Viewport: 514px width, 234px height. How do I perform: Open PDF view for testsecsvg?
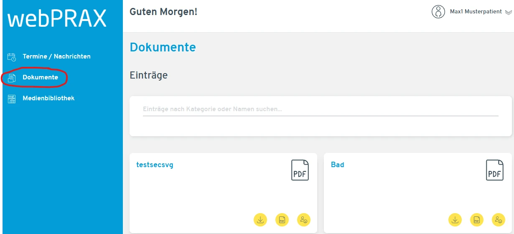click(282, 219)
